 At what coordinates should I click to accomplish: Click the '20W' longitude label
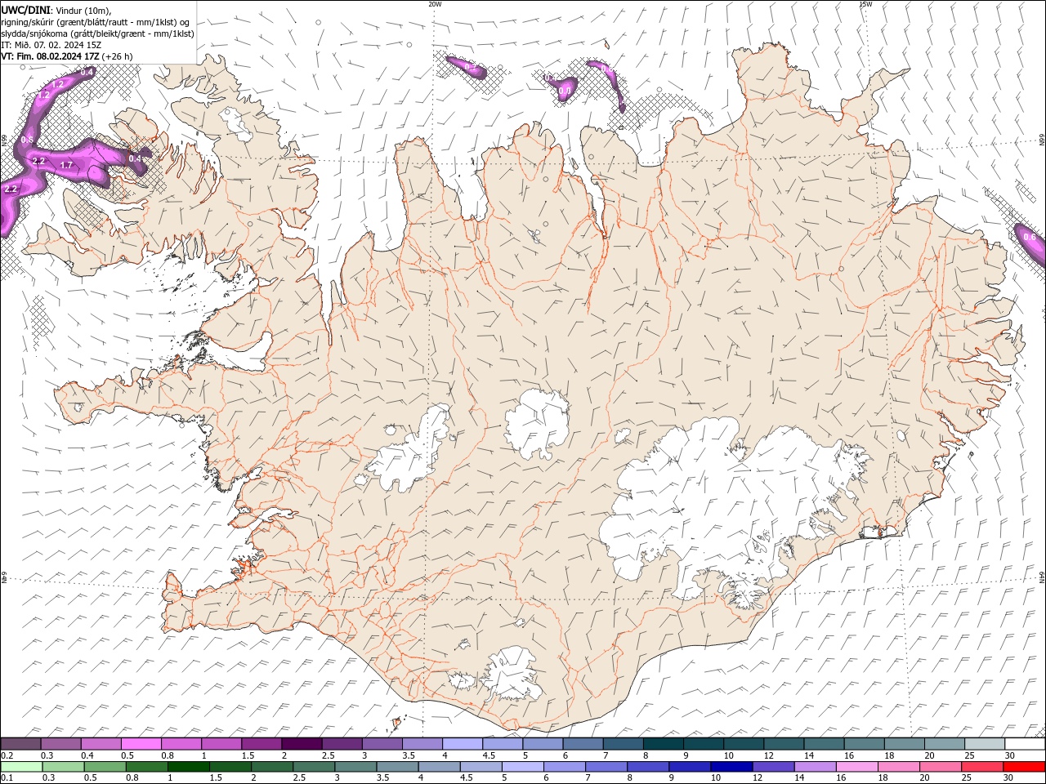[435, 4]
